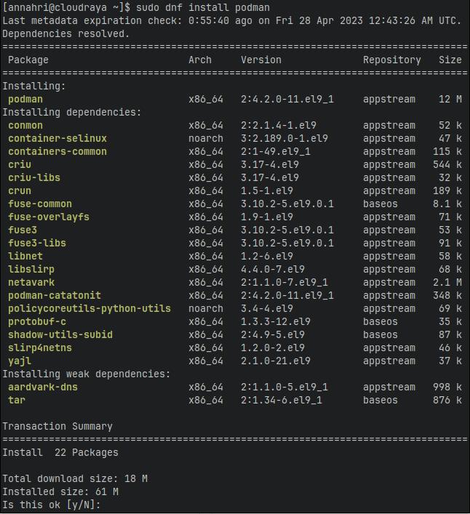Click the "conmon" package name
This screenshot has height=514, width=470.
tap(25, 125)
